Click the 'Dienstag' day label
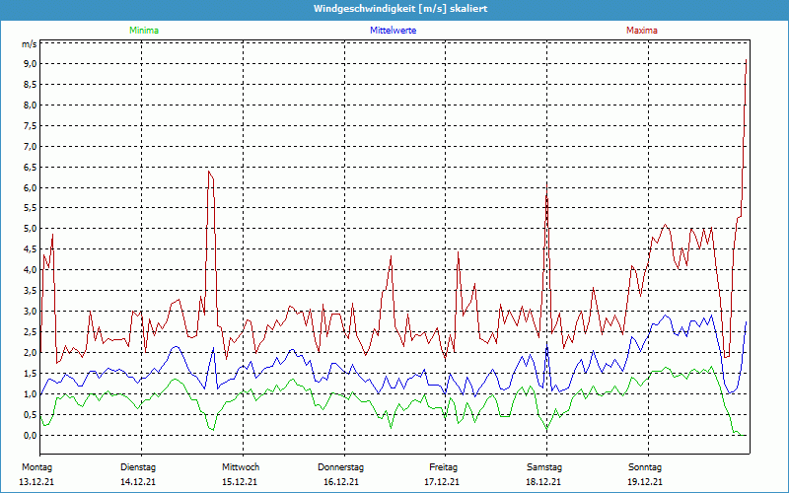The height and width of the screenshot is (493, 789). (x=138, y=467)
